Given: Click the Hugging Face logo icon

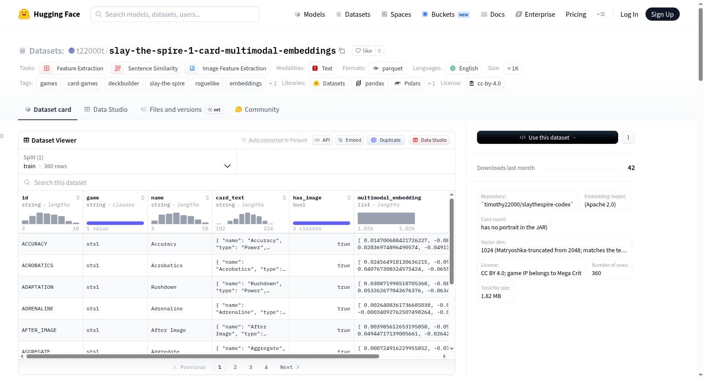Looking at the screenshot, I should click(x=24, y=14).
